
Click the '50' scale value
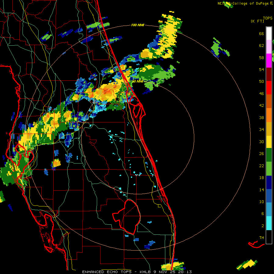click(x=262, y=82)
